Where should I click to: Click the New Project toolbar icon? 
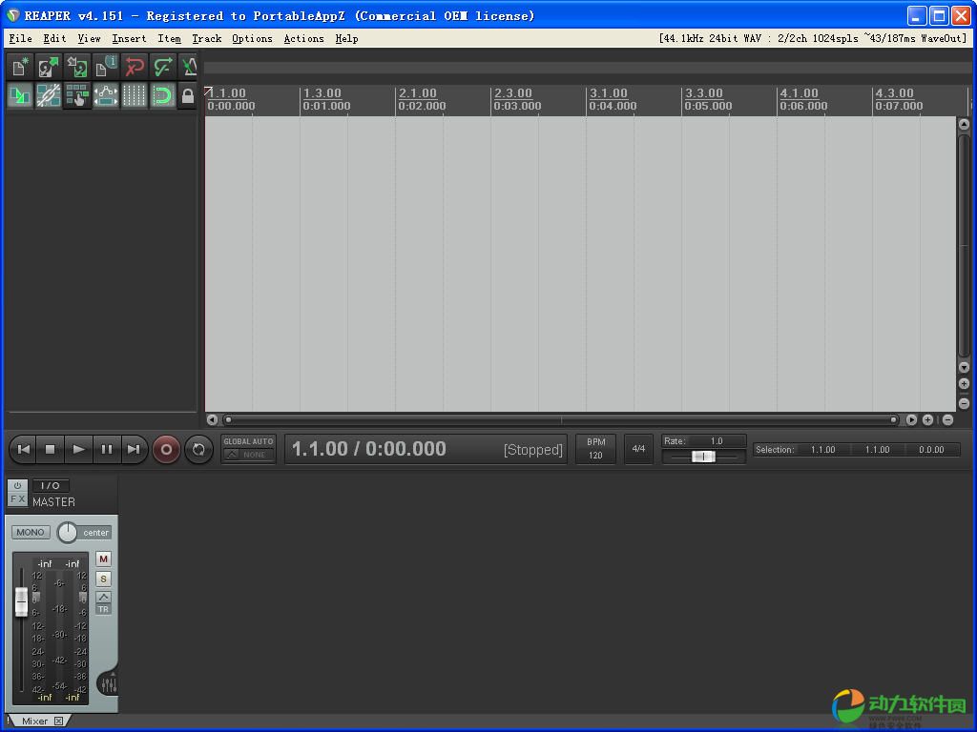tap(20, 67)
